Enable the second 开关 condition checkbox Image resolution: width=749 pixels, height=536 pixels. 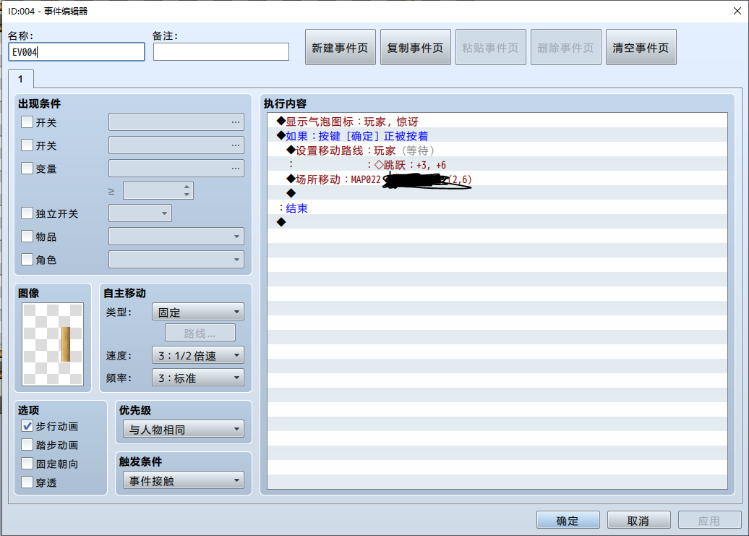(x=27, y=145)
